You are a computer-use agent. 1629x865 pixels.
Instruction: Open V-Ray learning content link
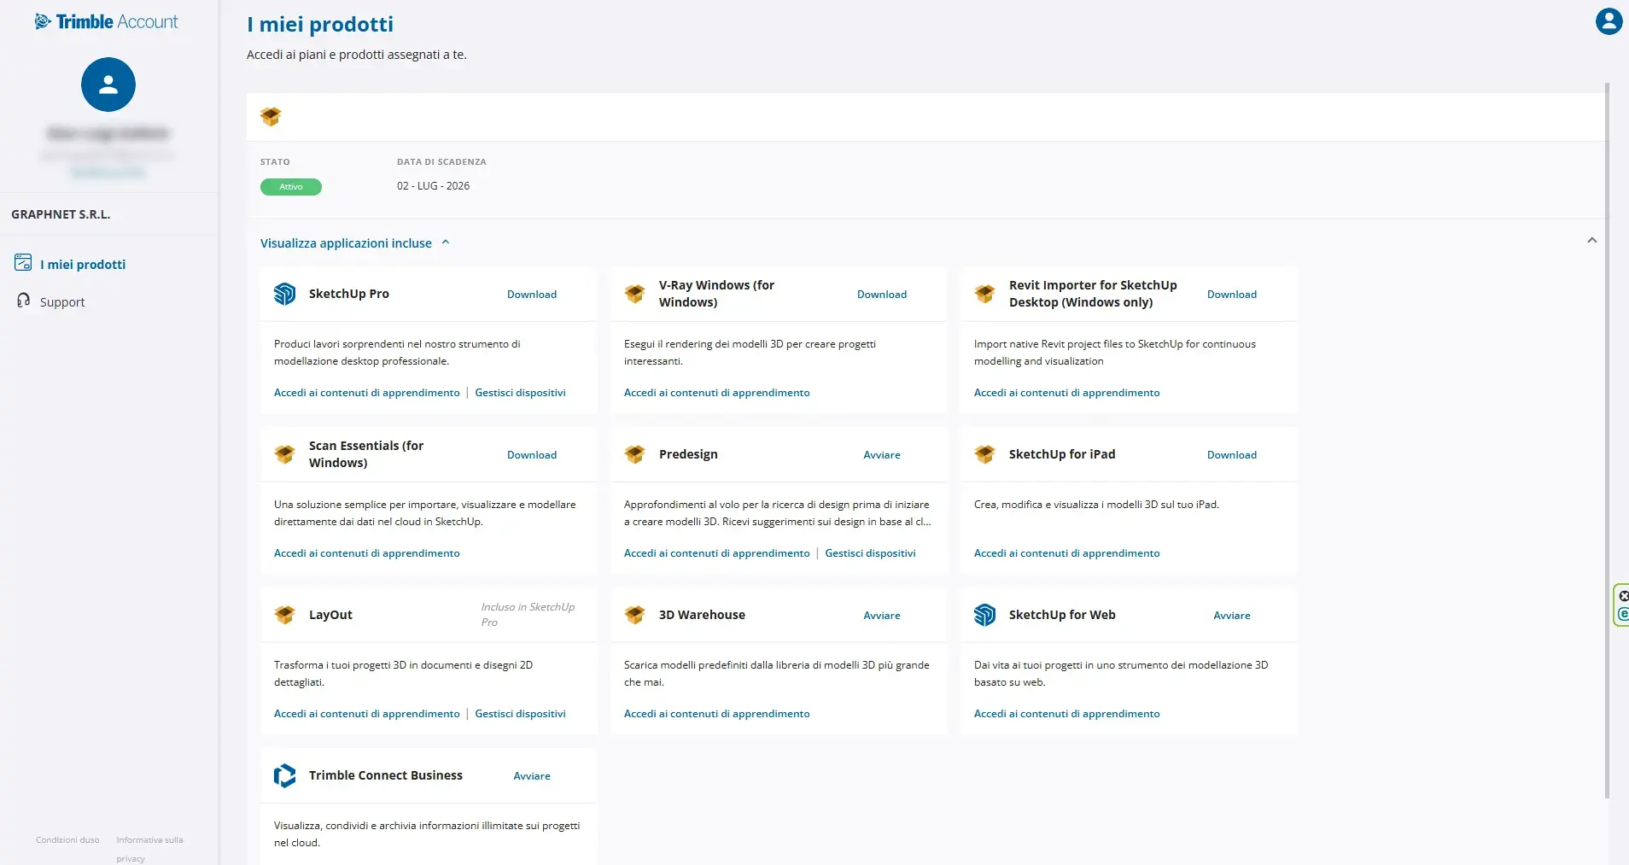point(717,393)
